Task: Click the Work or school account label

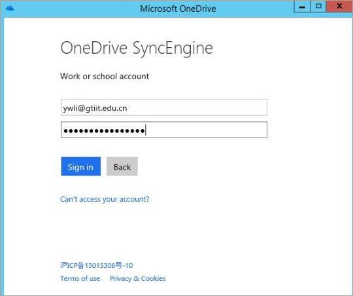Action: [x=105, y=76]
